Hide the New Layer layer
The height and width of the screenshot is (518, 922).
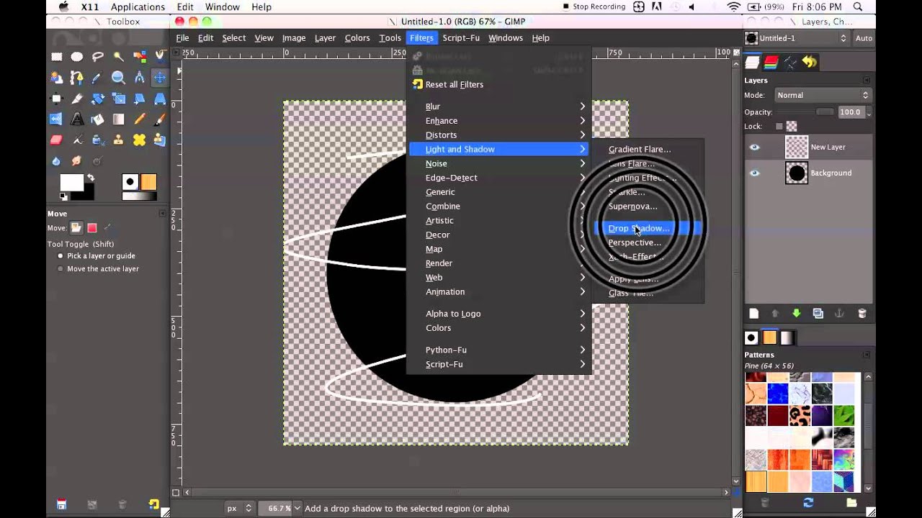pos(754,147)
